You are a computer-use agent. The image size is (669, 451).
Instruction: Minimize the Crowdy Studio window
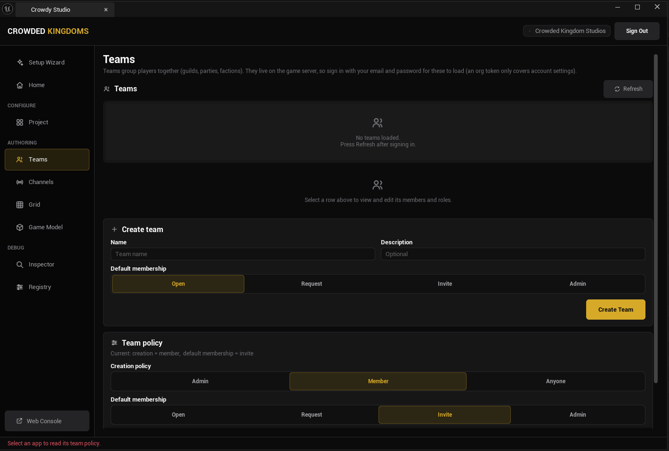(x=618, y=7)
